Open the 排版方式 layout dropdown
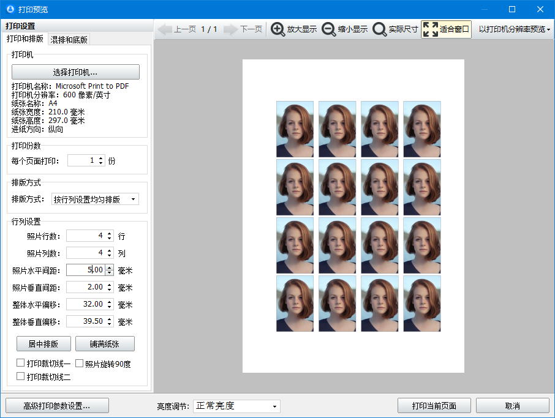555x418 pixels. tap(95, 200)
